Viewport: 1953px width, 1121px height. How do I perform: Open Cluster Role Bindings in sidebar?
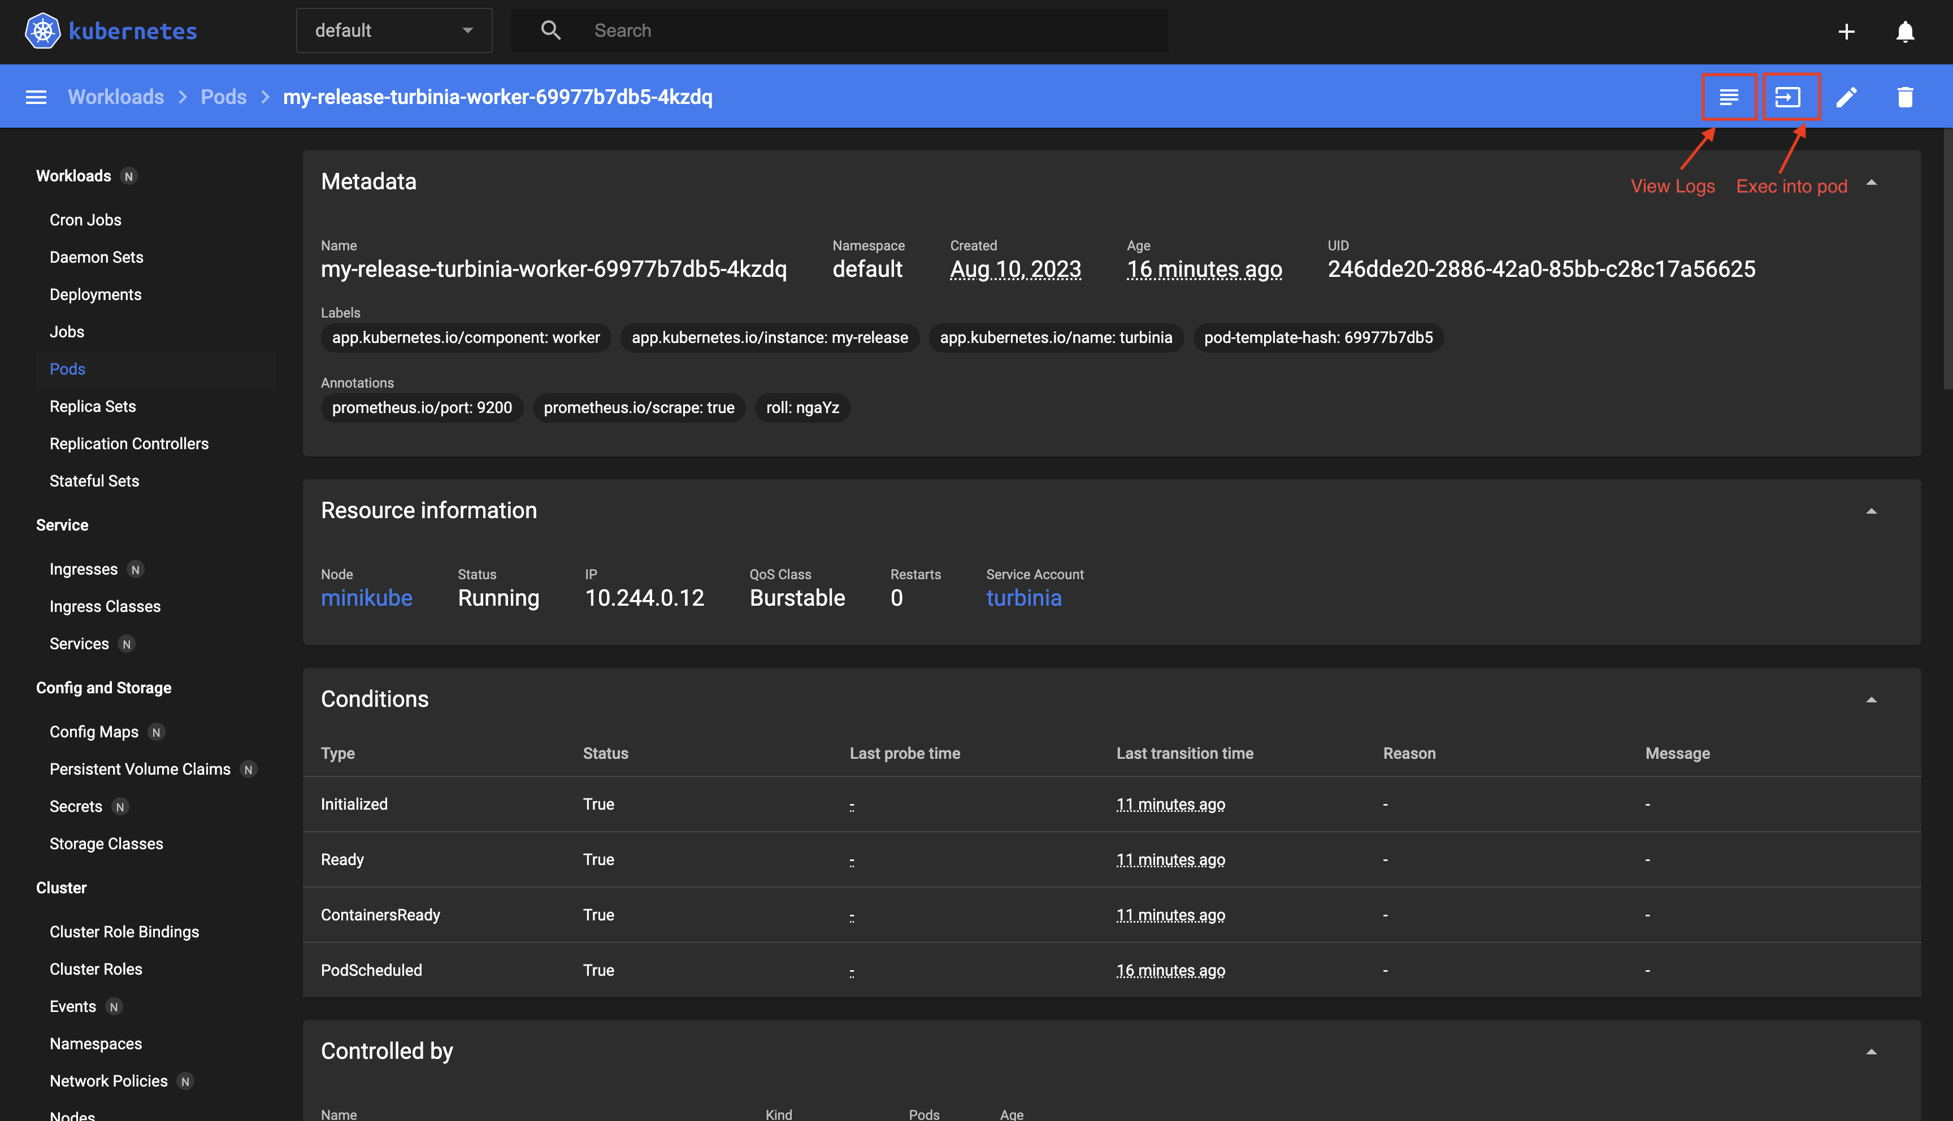124,932
